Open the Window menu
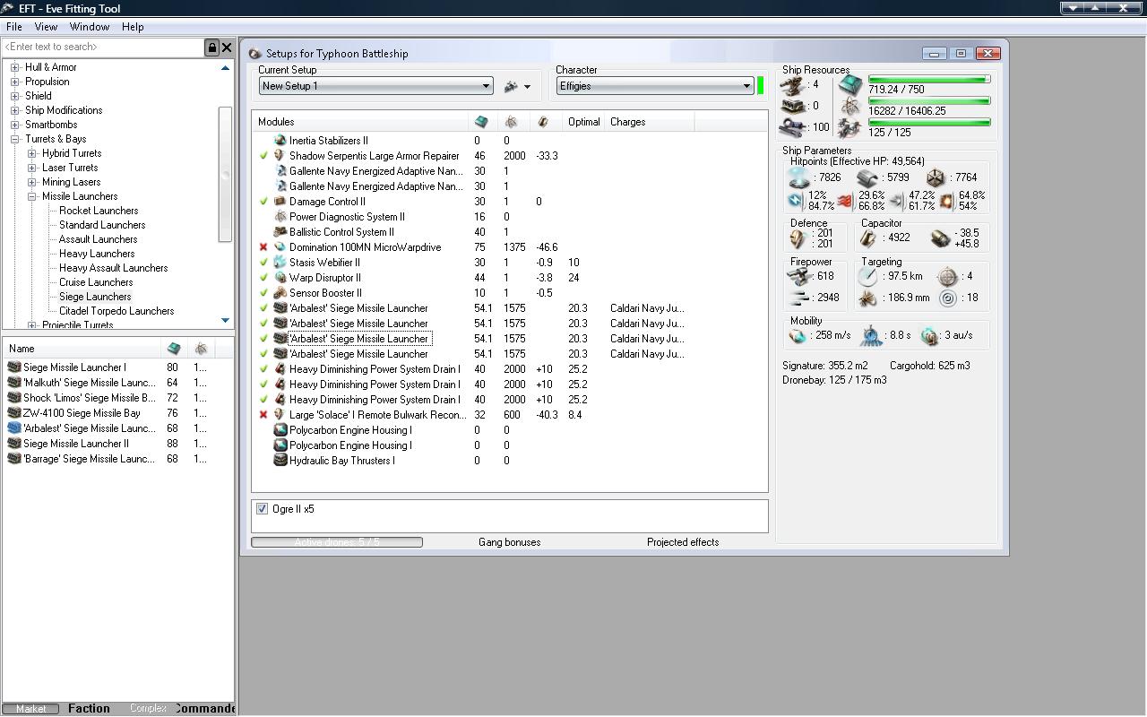 [x=90, y=27]
